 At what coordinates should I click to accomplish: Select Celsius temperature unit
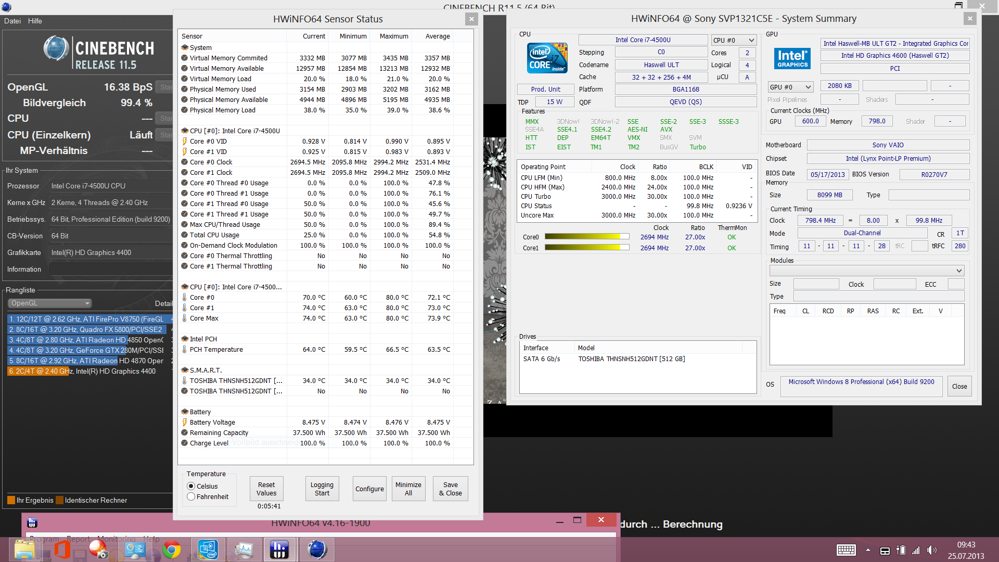coord(191,486)
